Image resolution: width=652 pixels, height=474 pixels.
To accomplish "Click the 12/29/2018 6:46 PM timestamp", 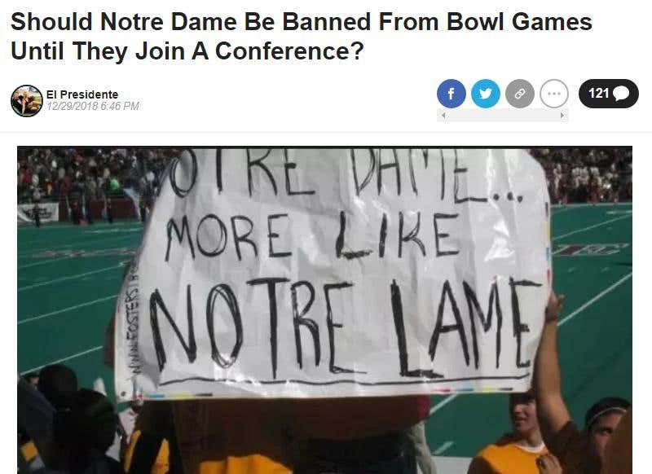I will [x=92, y=107].
